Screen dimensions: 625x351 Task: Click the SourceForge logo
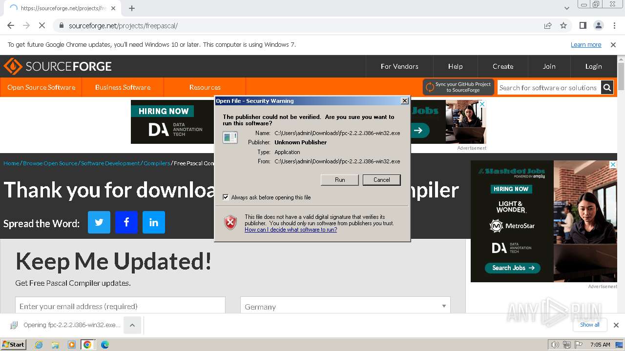(58, 66)
